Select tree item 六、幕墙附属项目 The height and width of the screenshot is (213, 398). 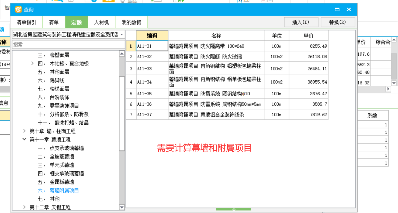point(58,190)
